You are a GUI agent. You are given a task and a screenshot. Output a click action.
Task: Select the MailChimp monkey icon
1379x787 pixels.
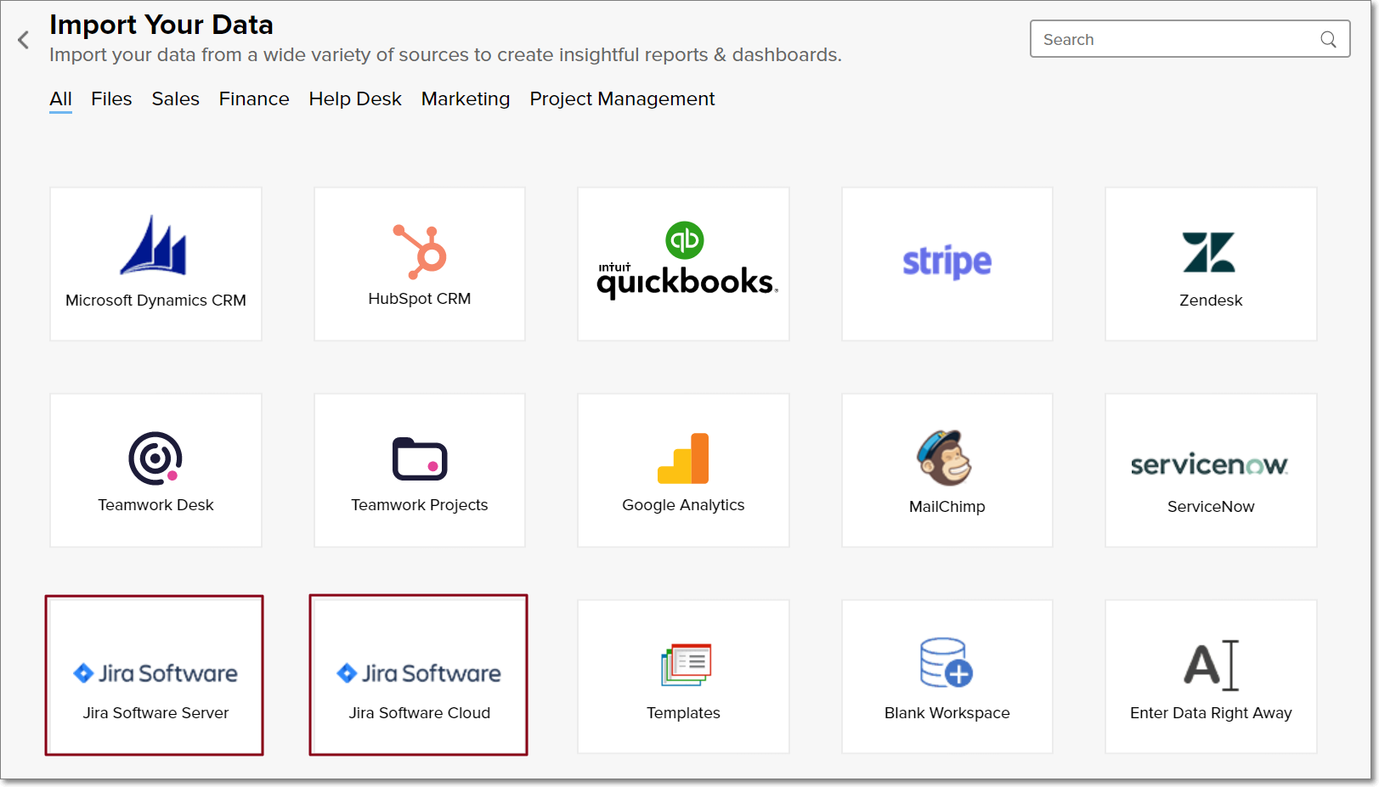pos(945,458)
